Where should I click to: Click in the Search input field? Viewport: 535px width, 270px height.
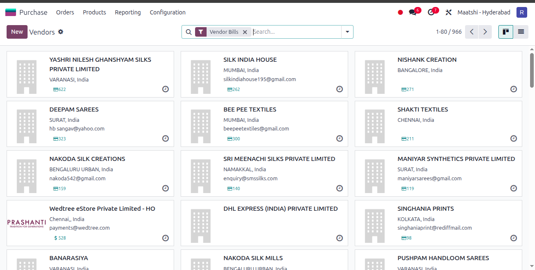[x=296, y=32]
